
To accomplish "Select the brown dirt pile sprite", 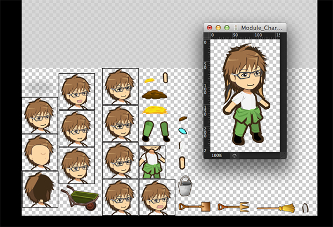I will (x=154, y=95).
